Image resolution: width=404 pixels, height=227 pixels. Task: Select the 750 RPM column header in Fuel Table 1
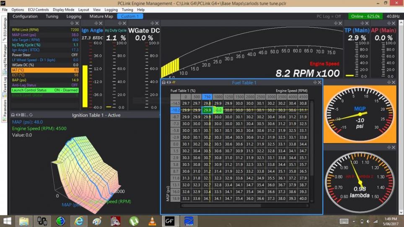pyautogui.click(x=207, y=97)
